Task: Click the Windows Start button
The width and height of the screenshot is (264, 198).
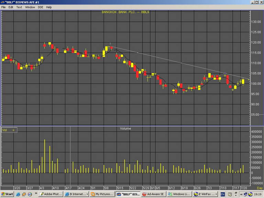Action: (x=7, y=194)
